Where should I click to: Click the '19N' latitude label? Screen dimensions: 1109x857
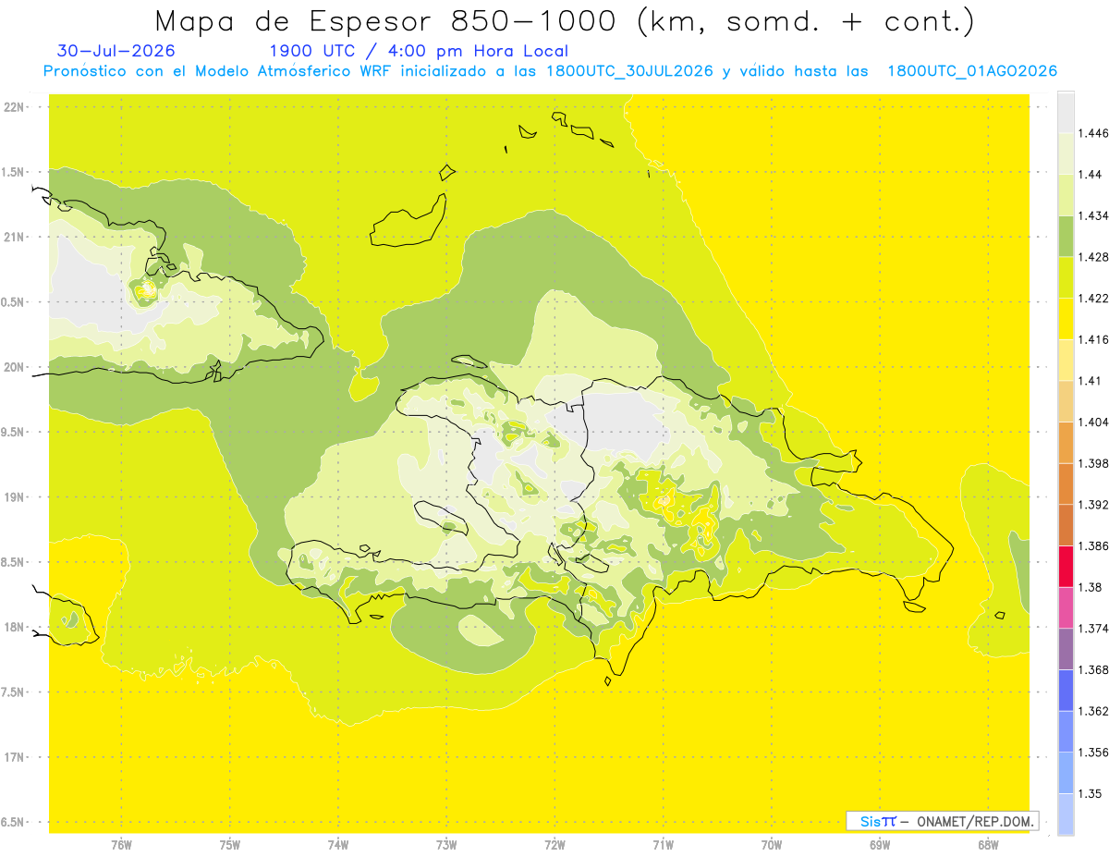point(16,497)
